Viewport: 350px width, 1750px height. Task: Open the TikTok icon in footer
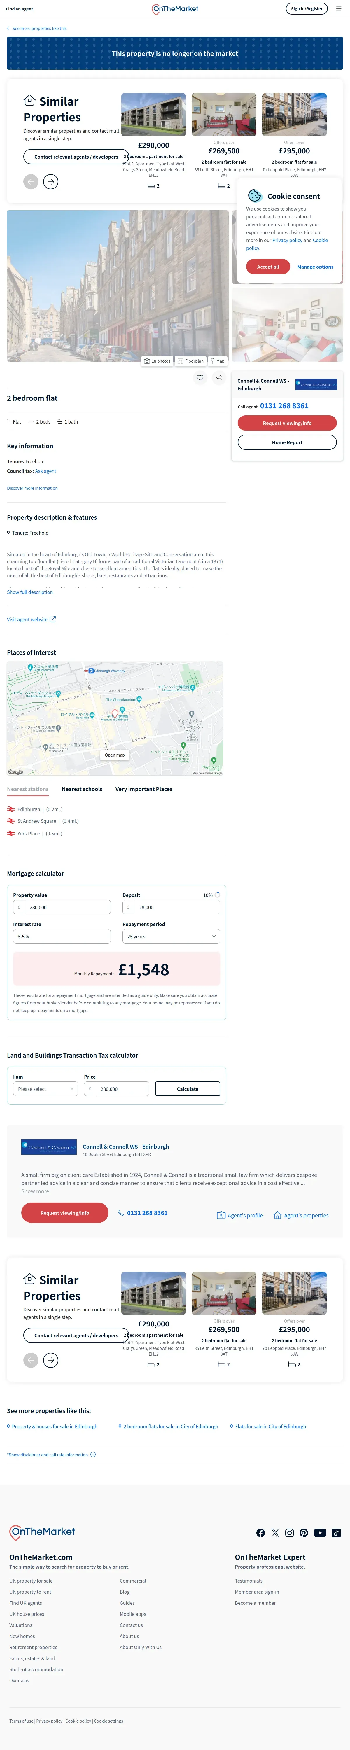[336, 1533]
